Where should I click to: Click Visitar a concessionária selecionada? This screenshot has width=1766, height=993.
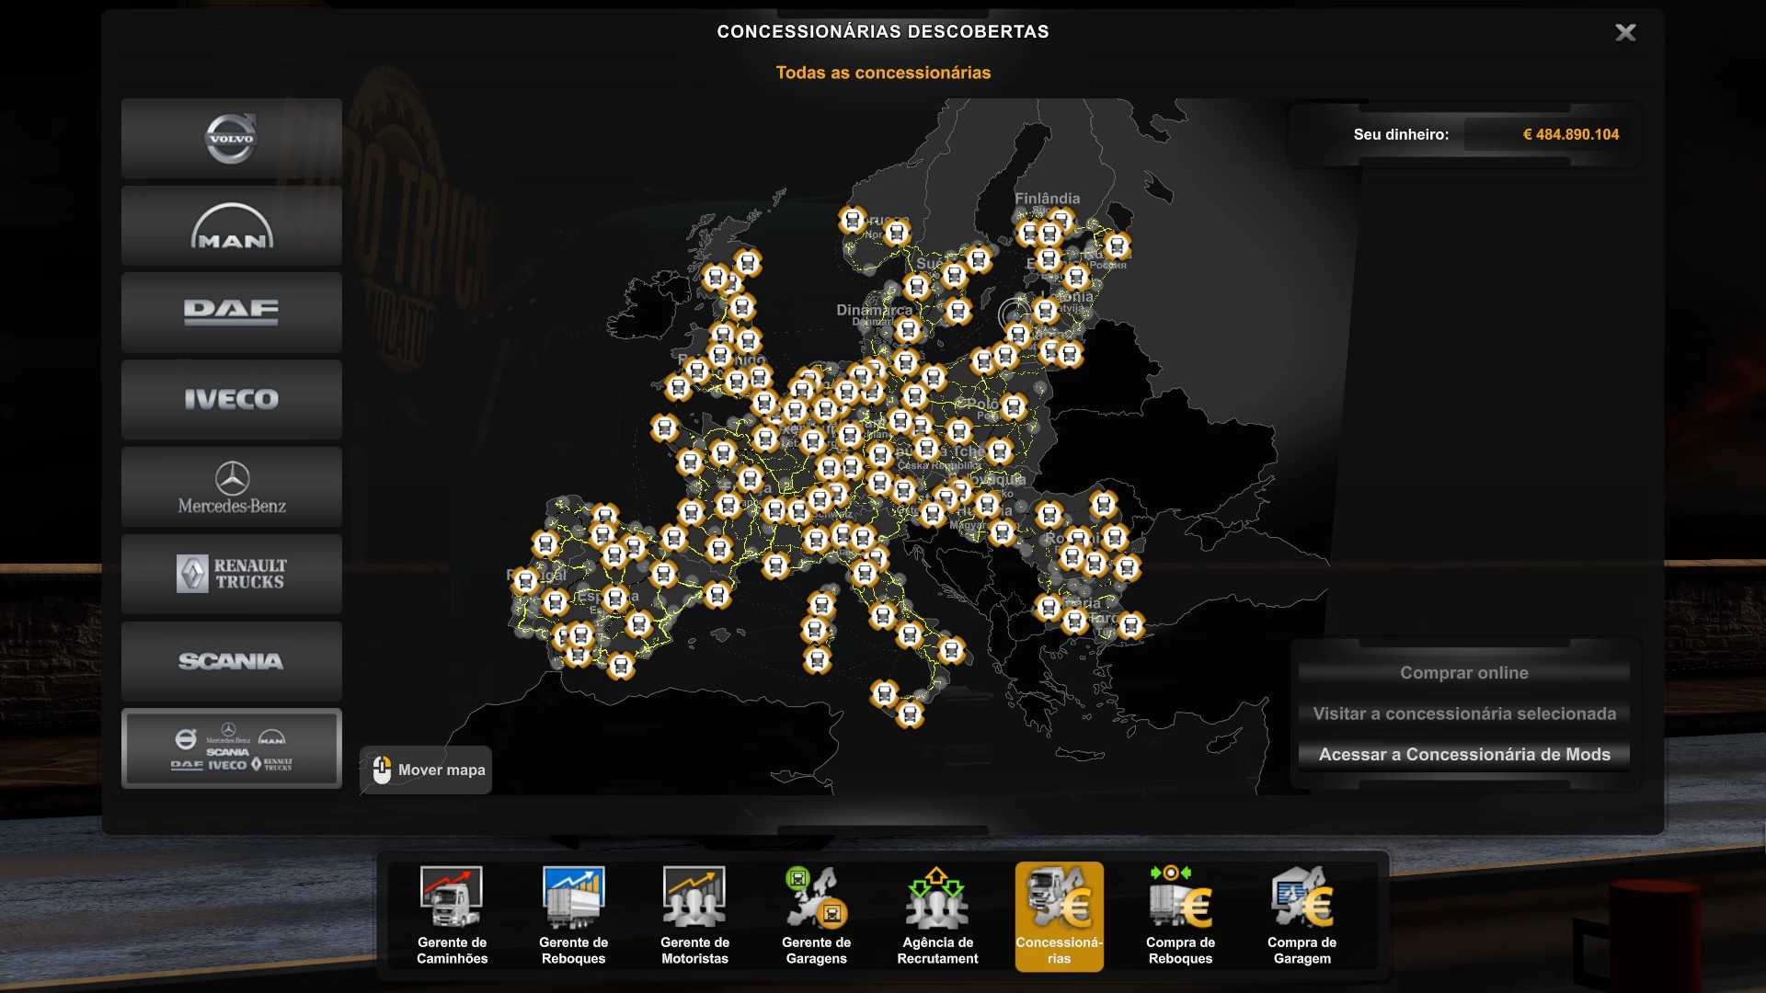1463,713
